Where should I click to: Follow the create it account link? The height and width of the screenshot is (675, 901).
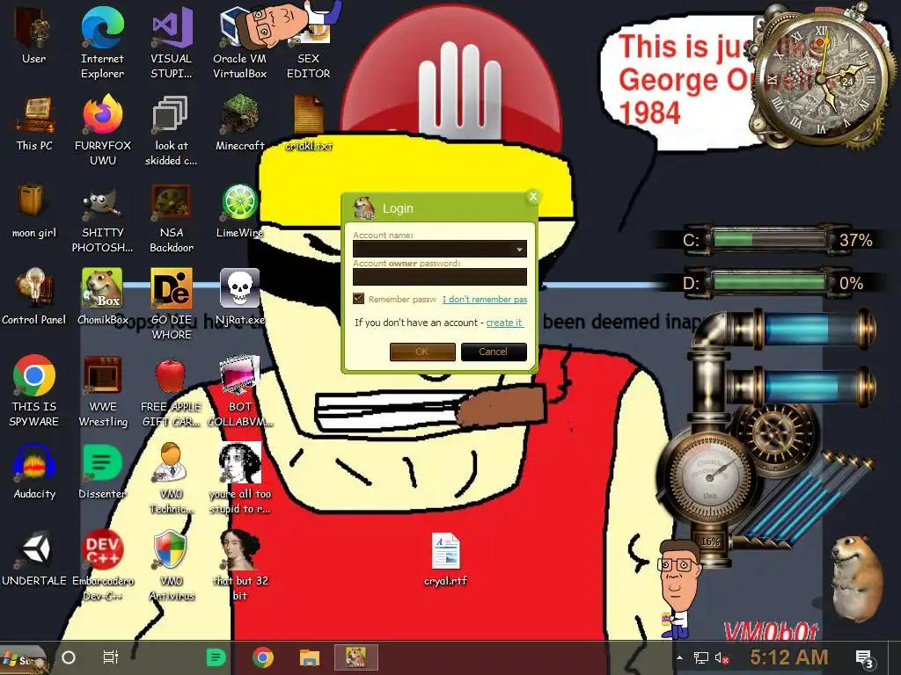click(504, 323)
